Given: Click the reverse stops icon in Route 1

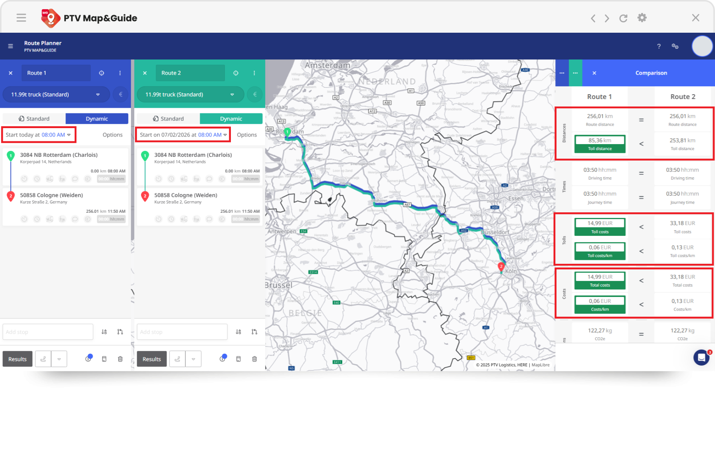Looking at the screenshot, I should [120, 332].
